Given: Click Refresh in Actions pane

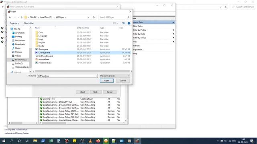Looking at the screenshot, I should (137, 46).
